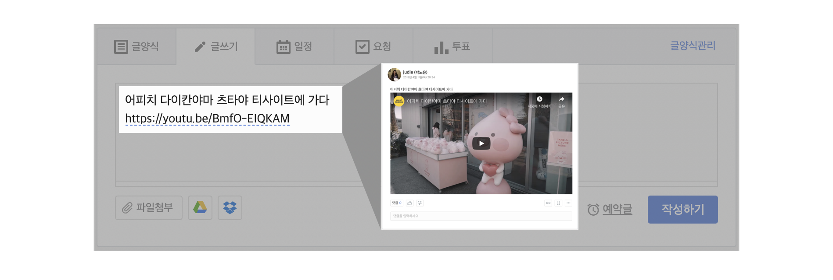Viewport: 833px width, 280px height.
Task: Select the 글쓰기 tab
Action: pos(216,47)
